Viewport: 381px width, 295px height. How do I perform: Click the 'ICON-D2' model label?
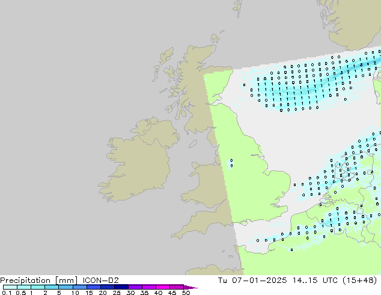click(x=100, y=281)
